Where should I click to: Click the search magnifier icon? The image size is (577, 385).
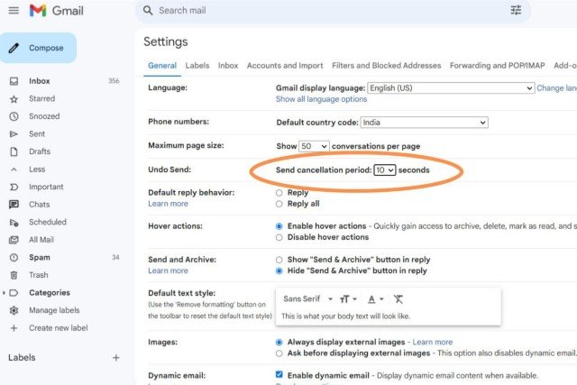coord(148,10)
